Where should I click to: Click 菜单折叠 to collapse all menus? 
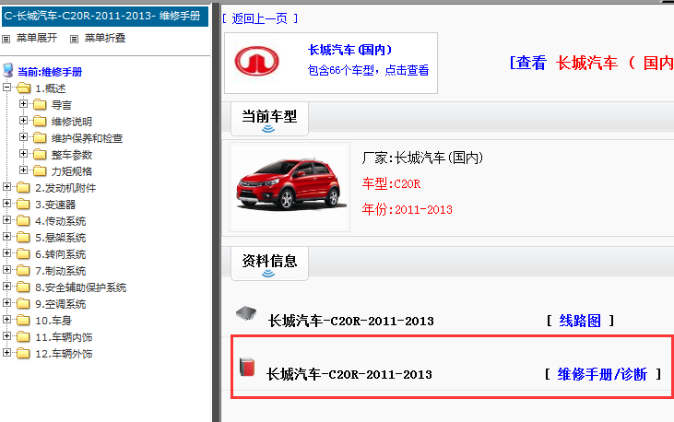(x=105, y=39)
